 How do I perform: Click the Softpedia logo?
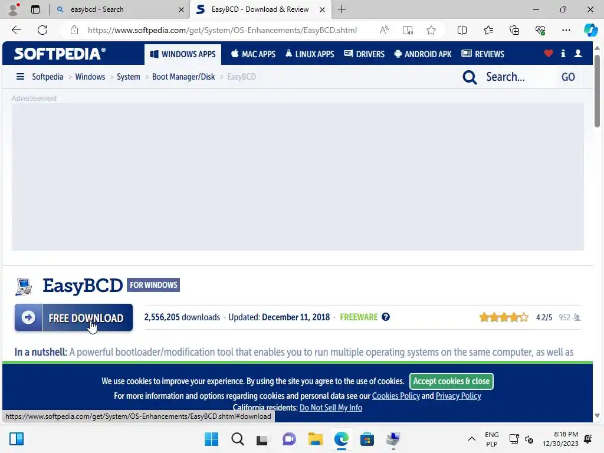click(x=60, y=54)
